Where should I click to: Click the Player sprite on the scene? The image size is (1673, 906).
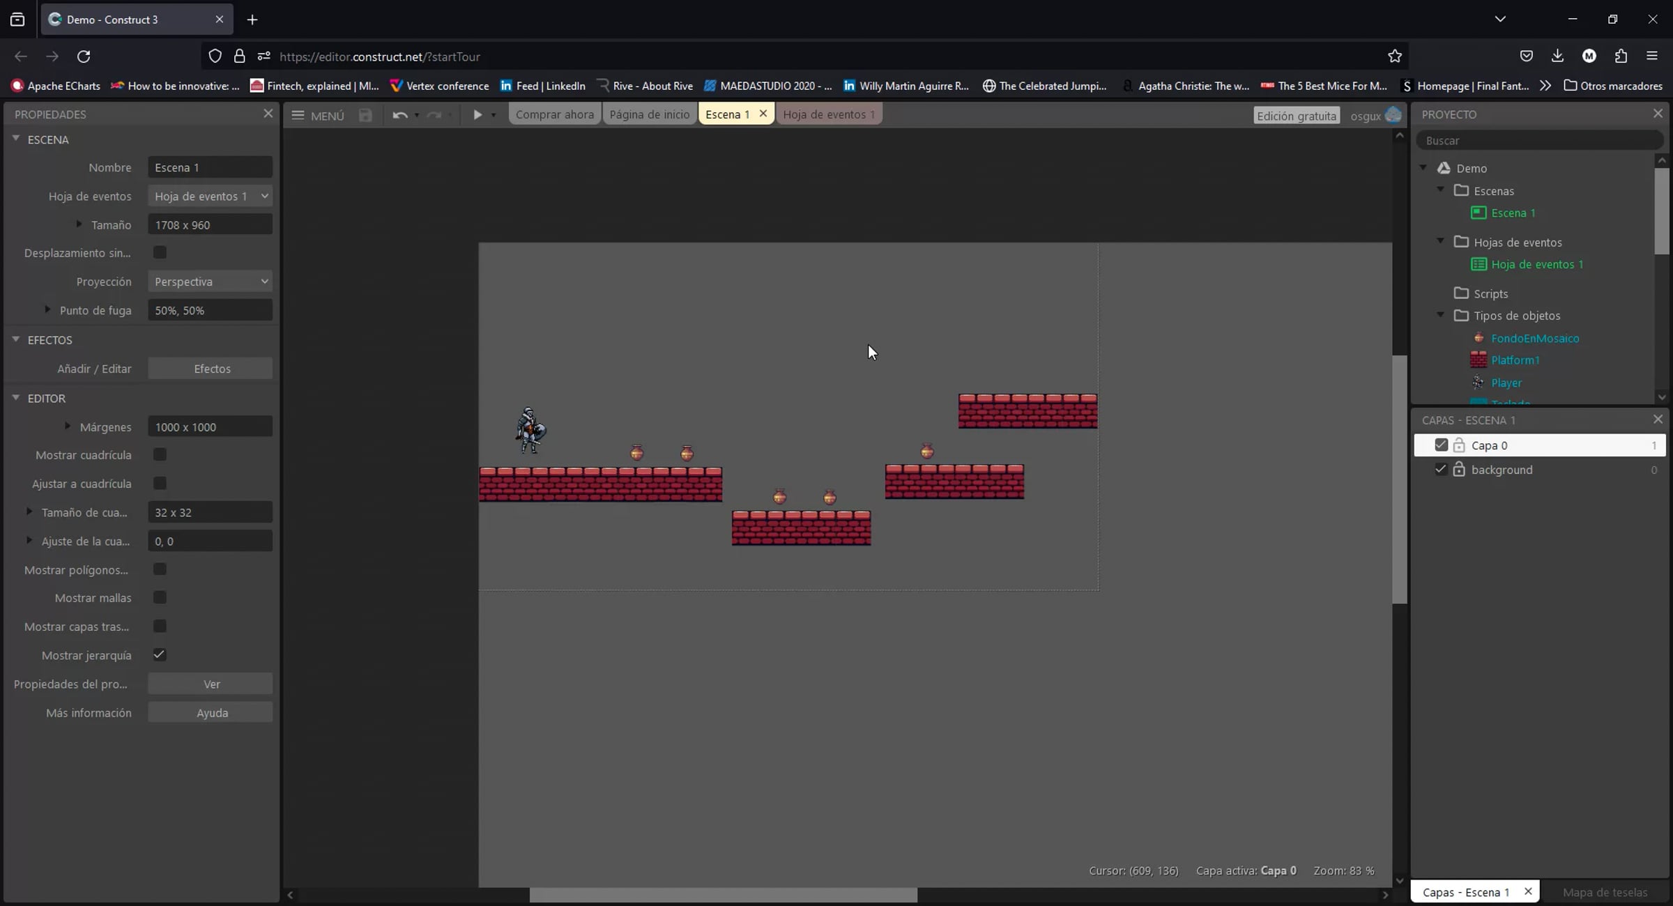pyautogui.click(x=530, y=430)
